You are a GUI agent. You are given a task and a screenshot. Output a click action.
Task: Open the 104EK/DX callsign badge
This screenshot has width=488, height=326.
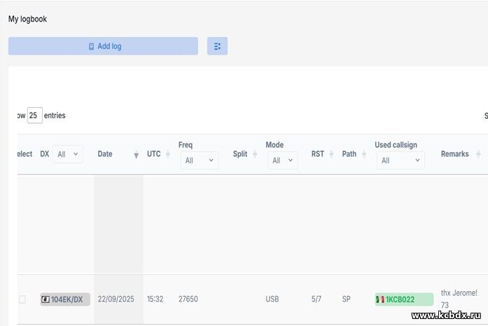tap(65, 299)
